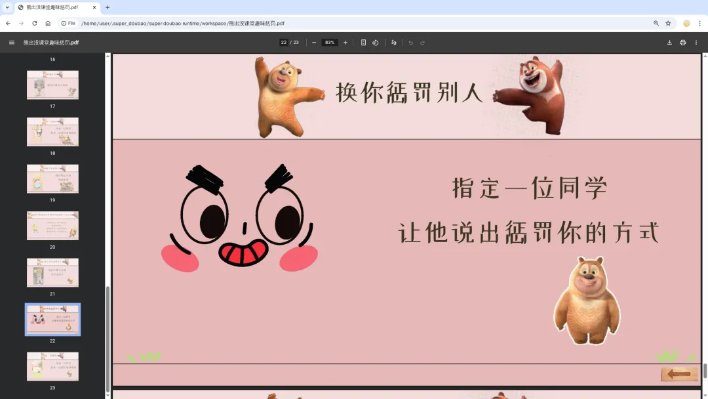The width and height of the screenshot is (708, 399).
Task: Go back in browser history
Action: pos(8,23)
